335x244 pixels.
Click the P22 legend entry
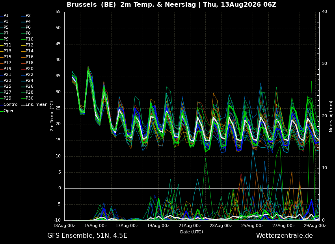[27, 75]
